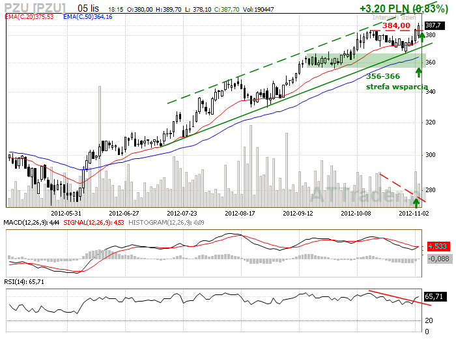Click the +3,20 PLN (0,83%) change label
This screenshot has height=340, width=456.
coord(404,8)
